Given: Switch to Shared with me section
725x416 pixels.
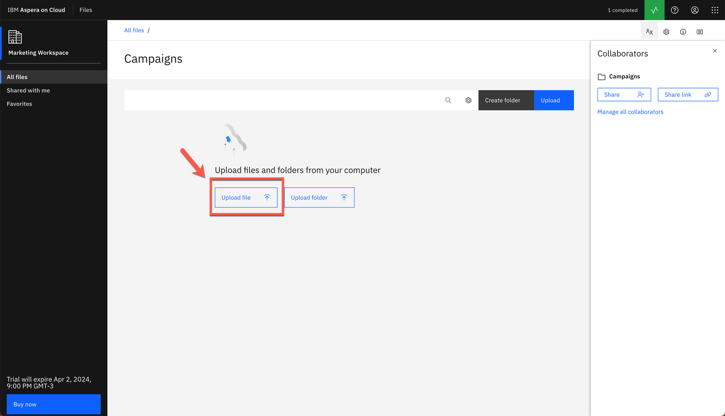Looking at the screenshot, I should pos(28,90).
